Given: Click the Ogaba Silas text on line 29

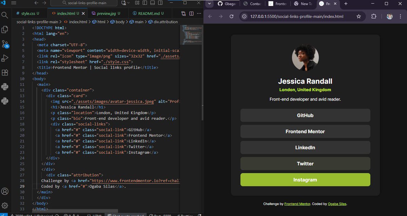Looking at the screenshot, I should pos(102,186).
